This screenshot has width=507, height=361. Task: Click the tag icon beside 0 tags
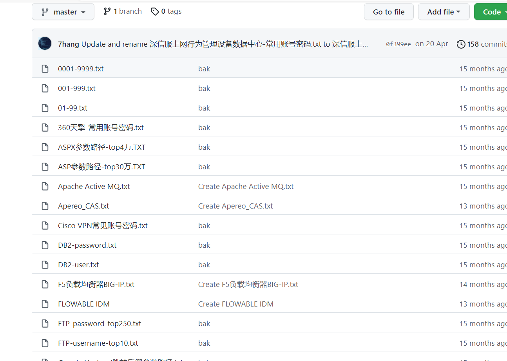click(x=155, y=11)
